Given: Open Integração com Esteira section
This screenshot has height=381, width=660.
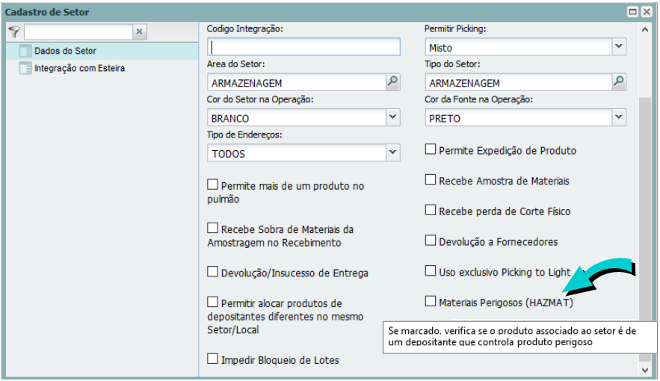Looking at the screenshot, I should [x=79, y=69].
